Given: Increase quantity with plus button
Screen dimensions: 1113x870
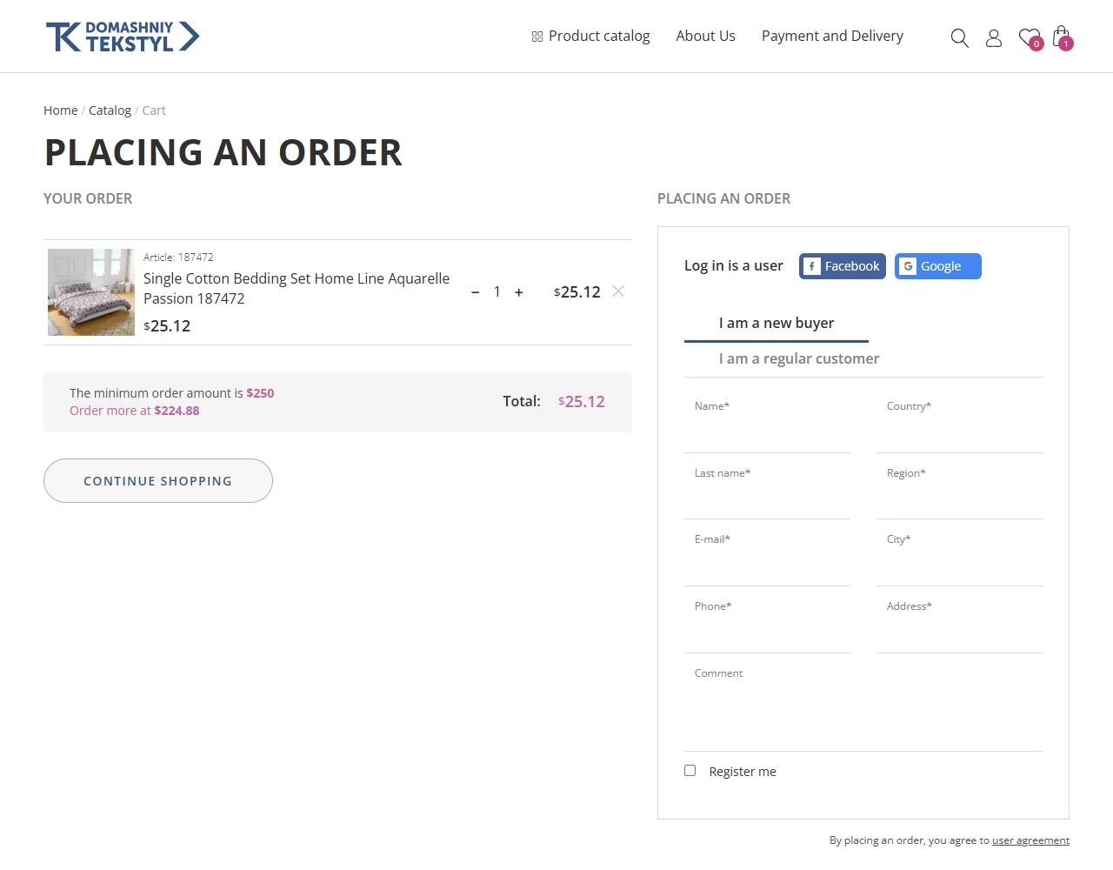Looking at the screenshot, I should tap(519, 292).
